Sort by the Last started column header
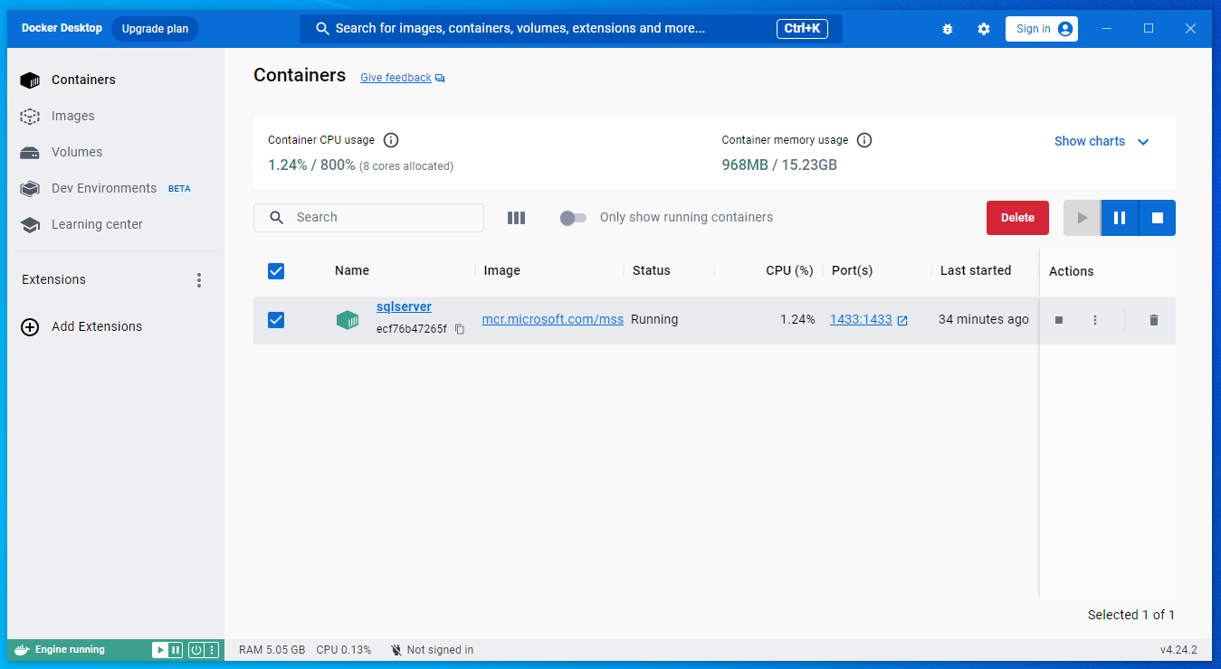1221x669 pixels. point(976,270)
